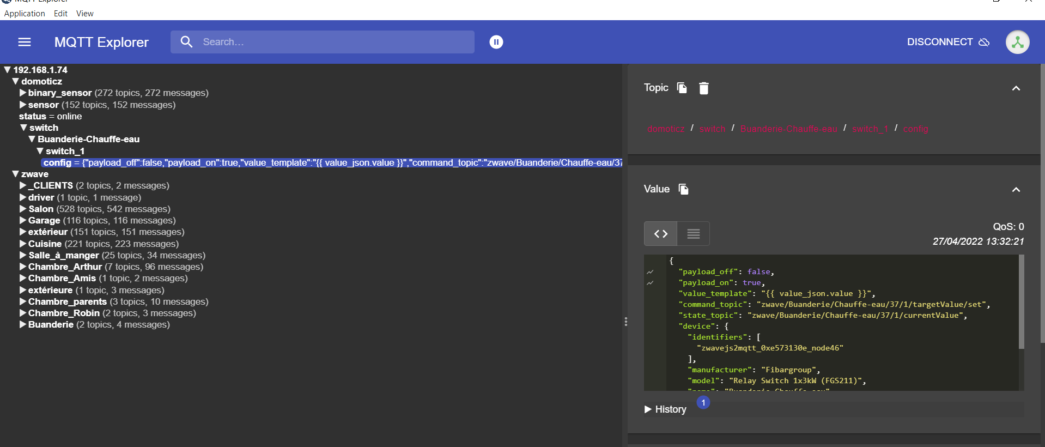Image resolution: width=1045 pixels, height=447 pixels.
Task: Click config in topic breadcrumb
Action: click(x=915, y=129)
